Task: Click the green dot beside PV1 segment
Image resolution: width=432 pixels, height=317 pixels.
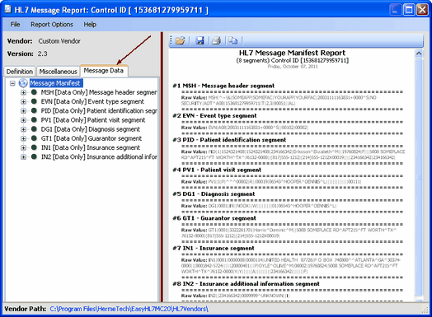Action: [x=34, y=119]
